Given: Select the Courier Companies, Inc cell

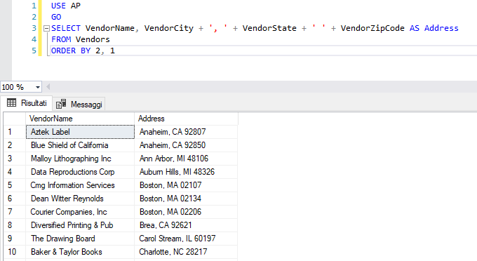Looking at the screenshot, I should [x=80, y=212].
